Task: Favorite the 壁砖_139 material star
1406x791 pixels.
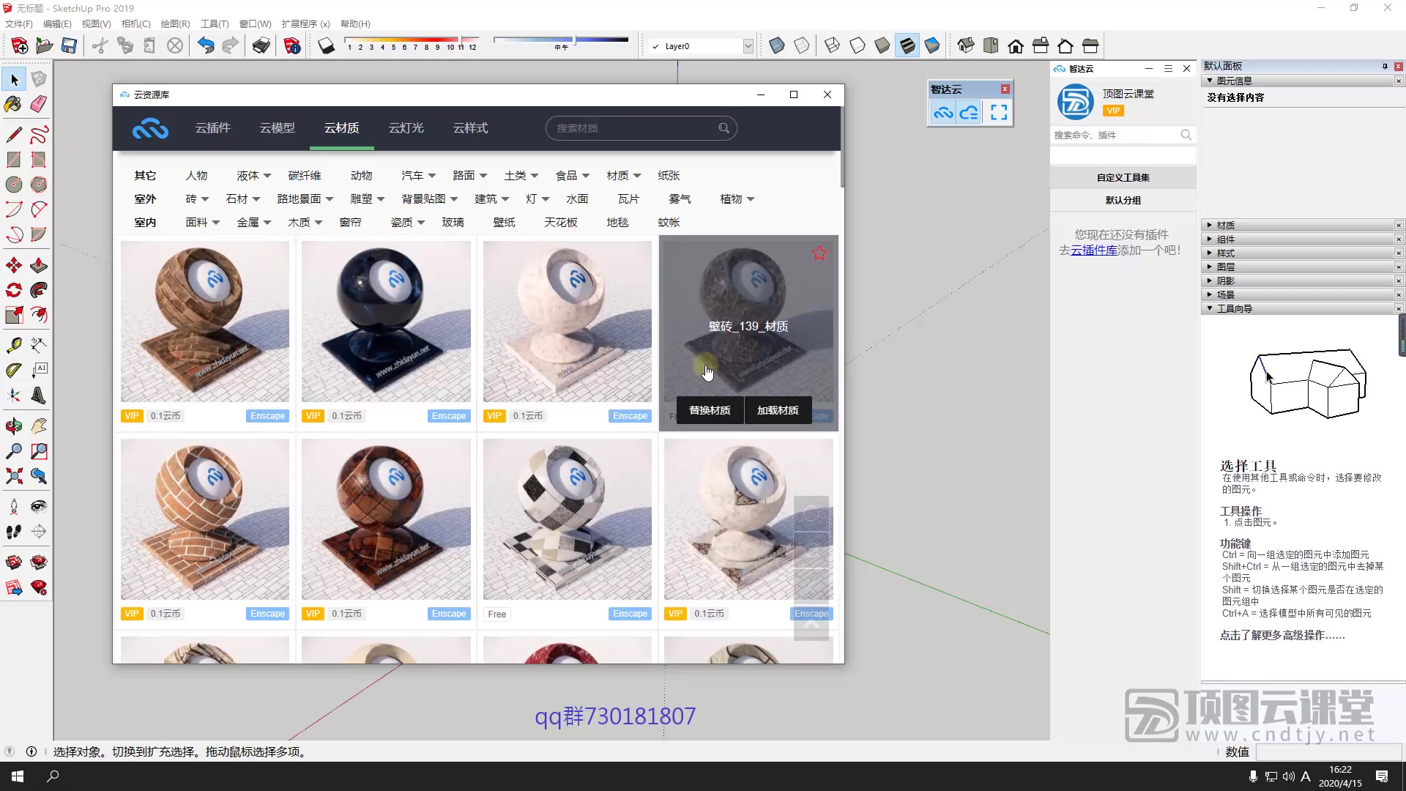Action: pyautogui.click(x=819, y=253)
